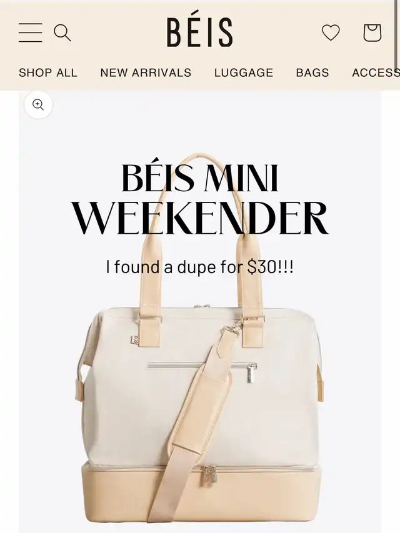Click the BÉIS MINI WEEKENDER headline text

(x=200, y=199)
